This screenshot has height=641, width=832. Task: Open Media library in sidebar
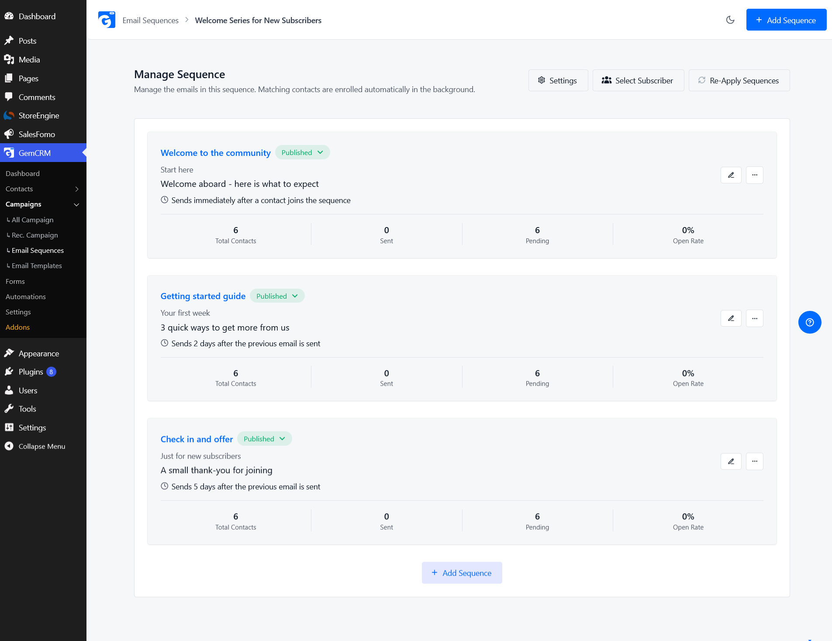(43, 59)
